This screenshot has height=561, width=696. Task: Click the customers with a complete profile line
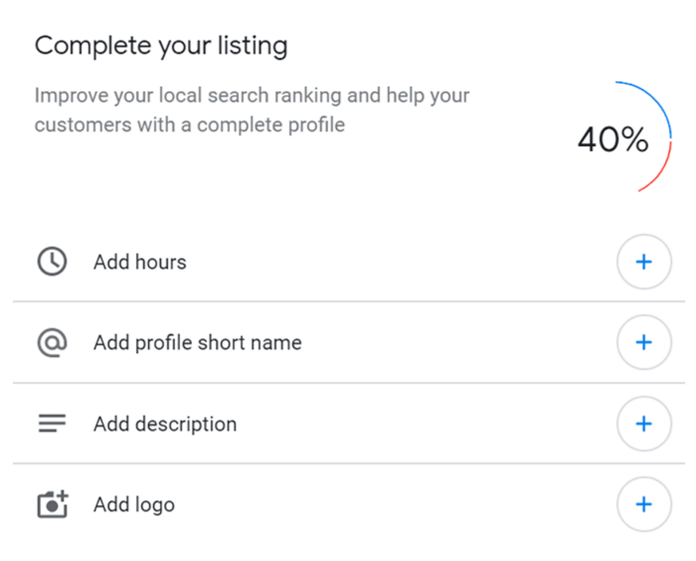click(x=190, y=125)
